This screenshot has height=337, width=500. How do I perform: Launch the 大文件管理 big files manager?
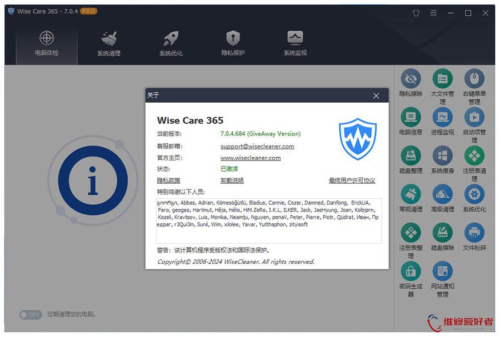point(443,86)
